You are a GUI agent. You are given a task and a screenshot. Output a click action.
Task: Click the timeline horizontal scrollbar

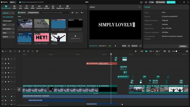(32, 105)
